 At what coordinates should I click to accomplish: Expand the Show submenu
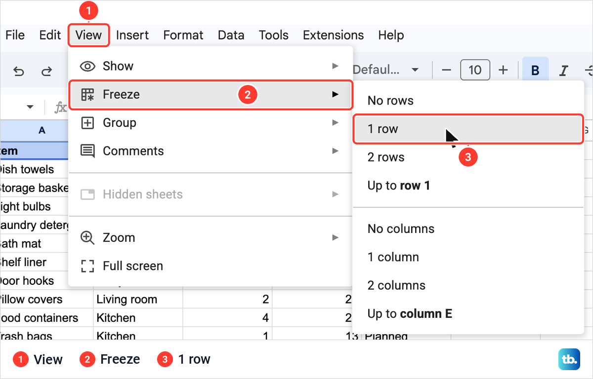click(211, 66)
